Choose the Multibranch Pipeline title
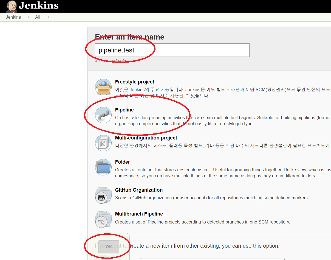 139,214
